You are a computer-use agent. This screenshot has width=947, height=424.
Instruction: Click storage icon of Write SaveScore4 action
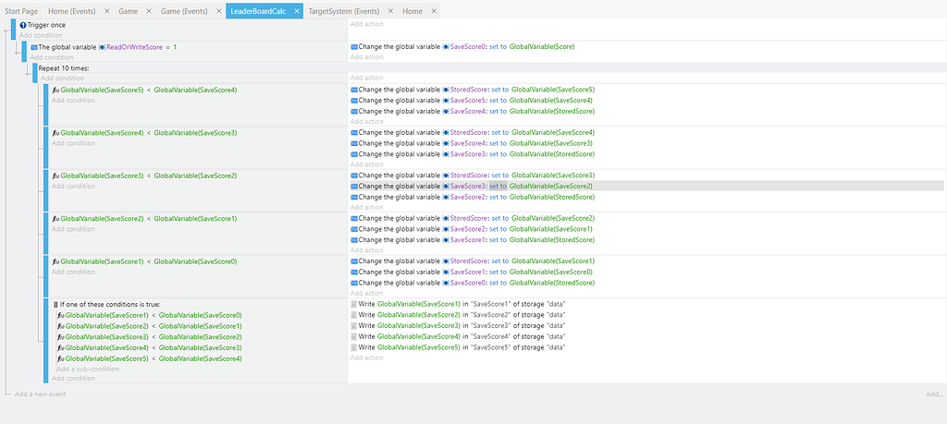click(x=354, y=336)
